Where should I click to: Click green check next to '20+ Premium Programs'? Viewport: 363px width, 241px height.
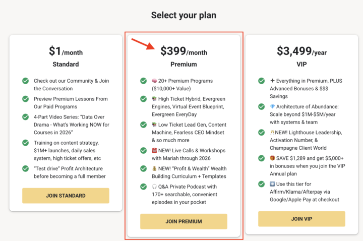point(144,81)
